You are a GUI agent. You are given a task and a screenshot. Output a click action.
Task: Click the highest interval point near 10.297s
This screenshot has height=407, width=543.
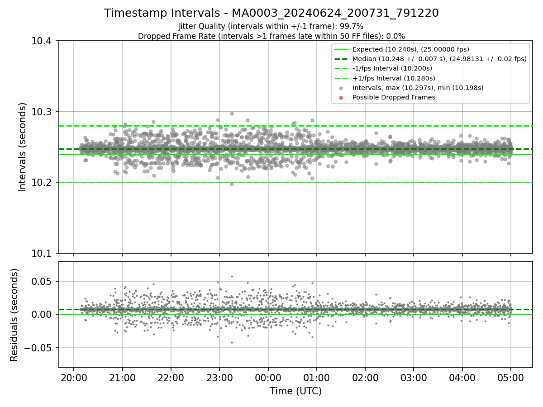tap(232, 114)
